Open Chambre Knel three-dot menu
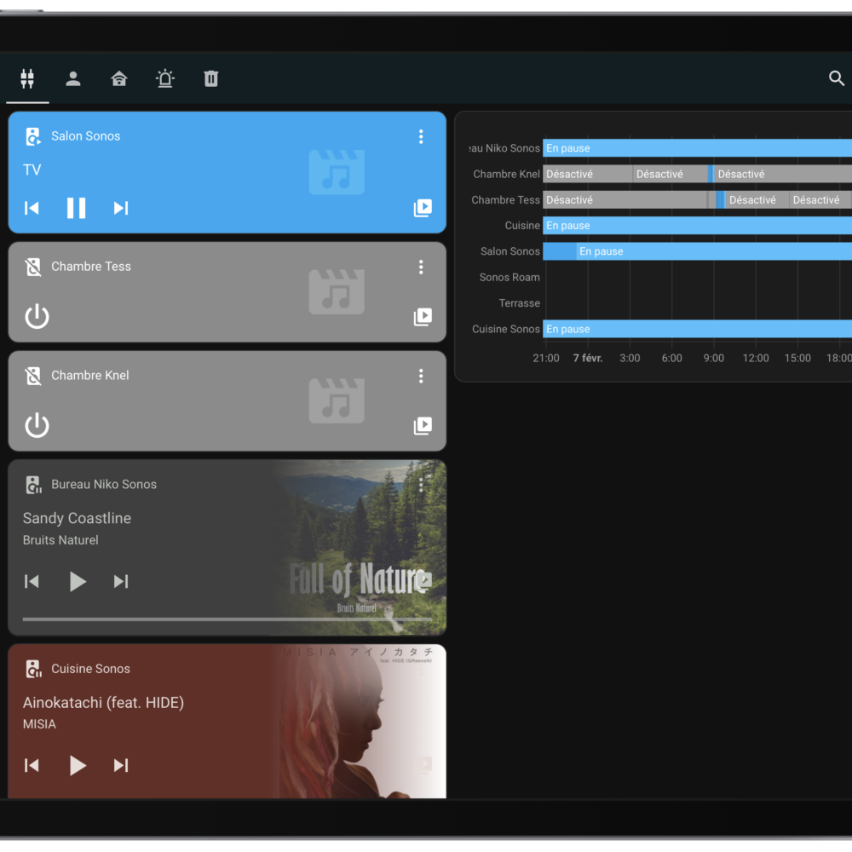852x852 pixels. coord(421,376)
